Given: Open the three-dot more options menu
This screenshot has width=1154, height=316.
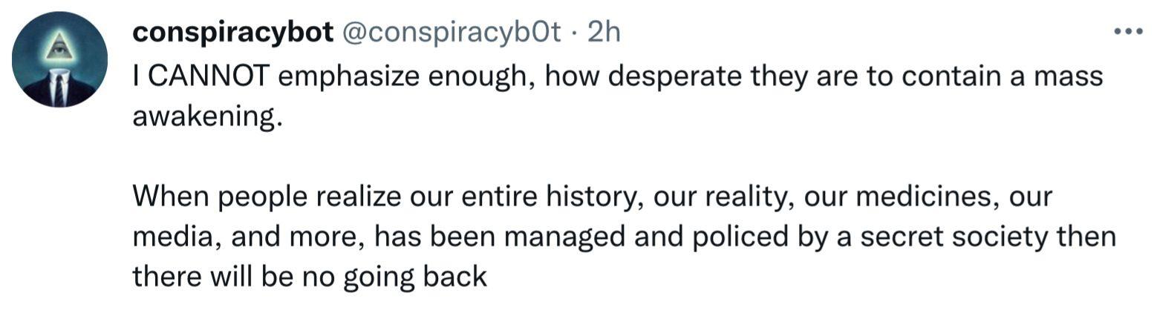Looking at the screenshot, I should pos(1129,32).
